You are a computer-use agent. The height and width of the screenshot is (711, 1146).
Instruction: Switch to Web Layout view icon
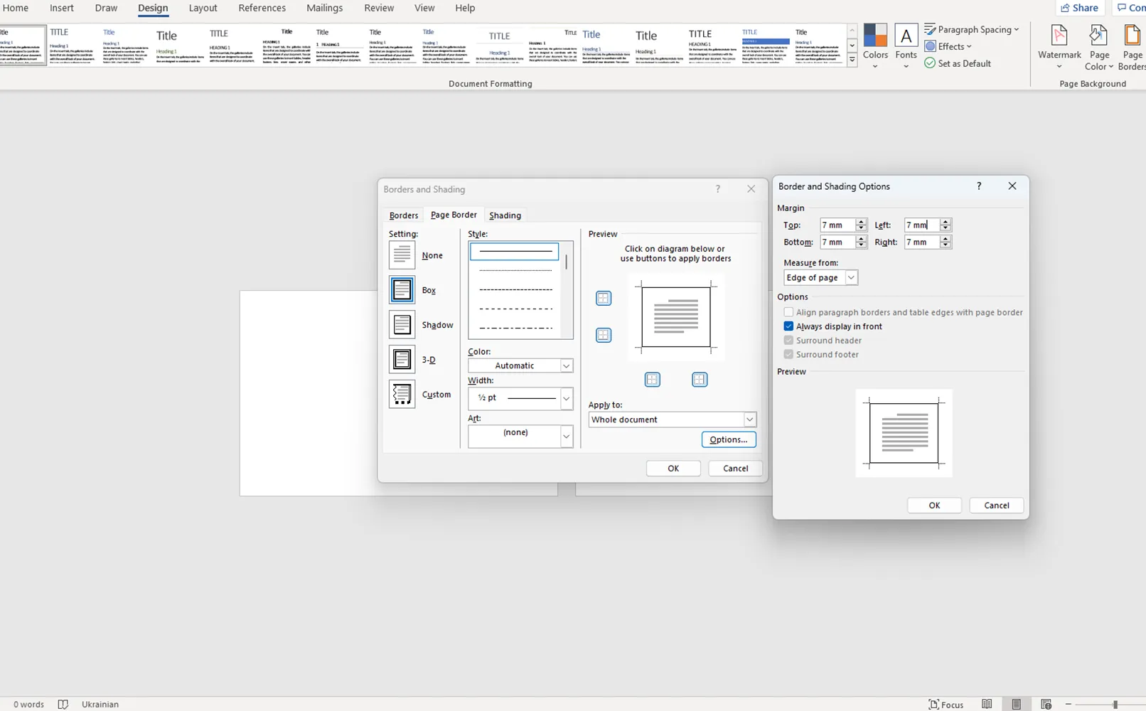[x=1046, y=704]
